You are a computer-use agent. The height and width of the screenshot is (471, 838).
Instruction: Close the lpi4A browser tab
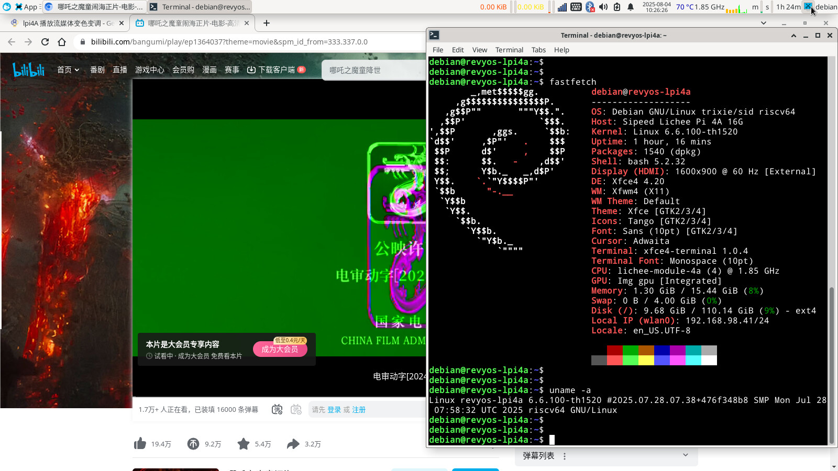(x=122, y=23)
